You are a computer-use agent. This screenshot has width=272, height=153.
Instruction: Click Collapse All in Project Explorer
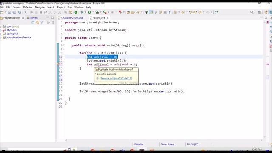(x=33, y=23)
